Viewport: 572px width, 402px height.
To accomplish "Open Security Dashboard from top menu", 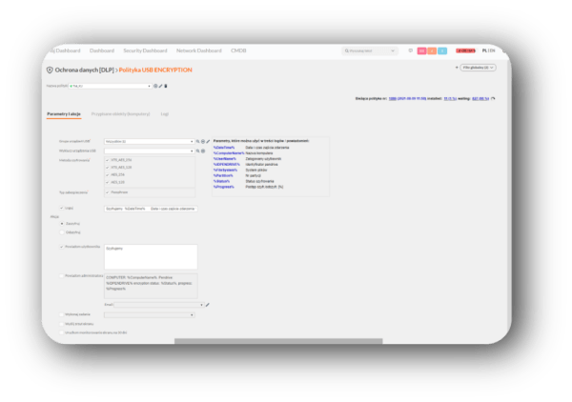I will [145, 50].
